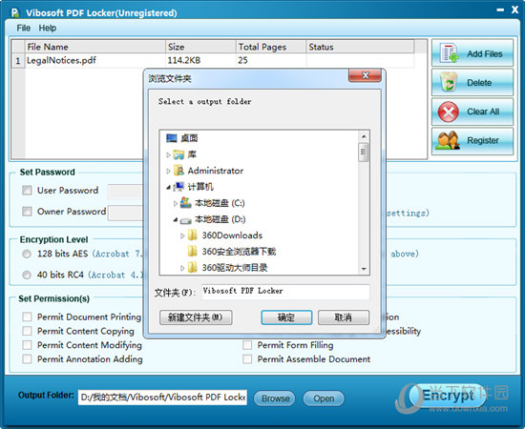
Task: Click the Vibosoft PDF Locker title icon
Action: point(15,12)
